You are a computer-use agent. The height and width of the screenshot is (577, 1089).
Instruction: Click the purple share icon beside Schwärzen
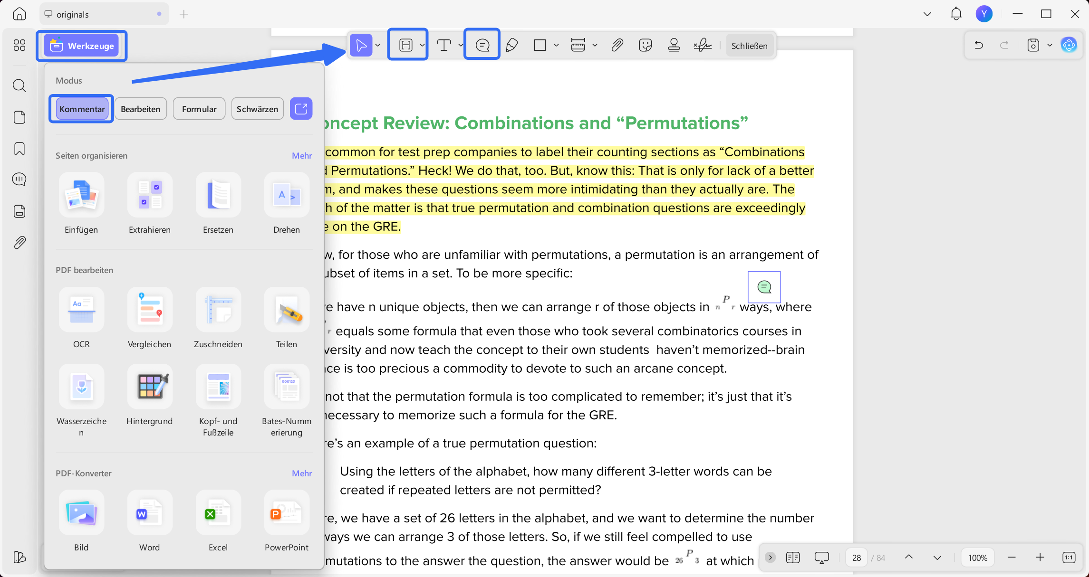point(301,109)
